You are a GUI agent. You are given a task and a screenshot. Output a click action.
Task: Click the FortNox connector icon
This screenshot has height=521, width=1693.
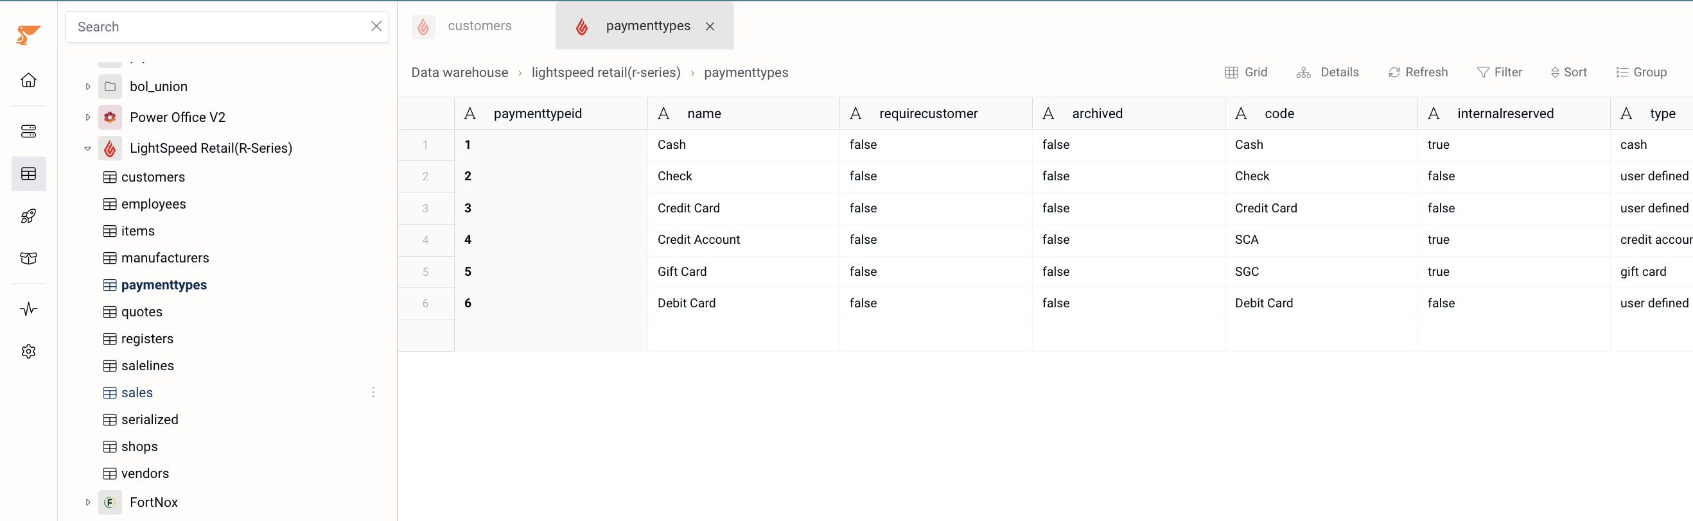110,502
